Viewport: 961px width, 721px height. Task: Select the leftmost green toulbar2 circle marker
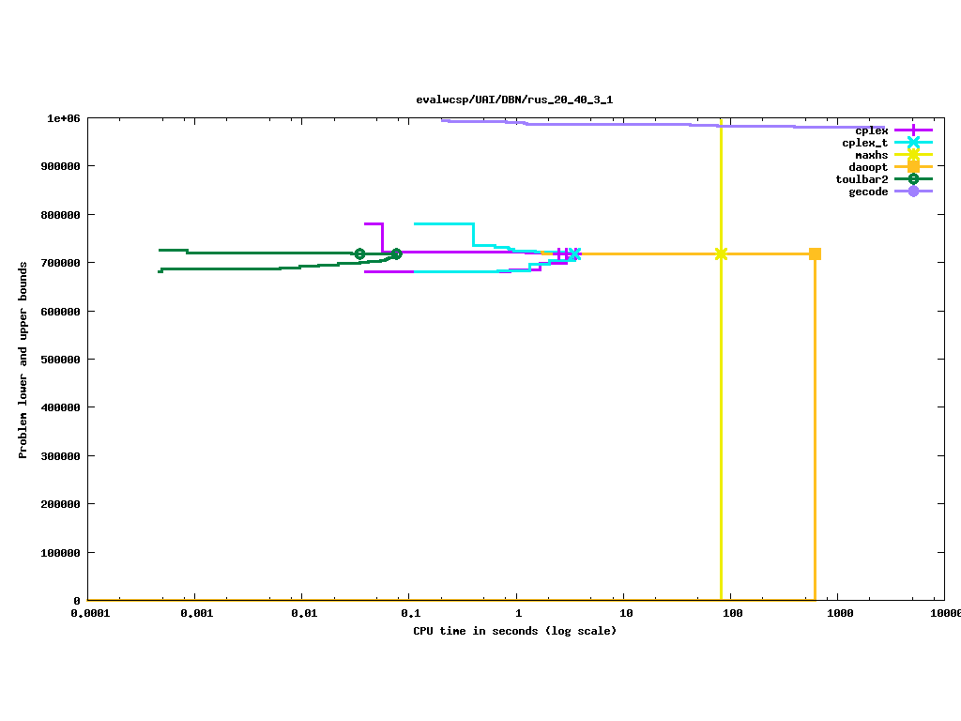click(x=359, y=253)
